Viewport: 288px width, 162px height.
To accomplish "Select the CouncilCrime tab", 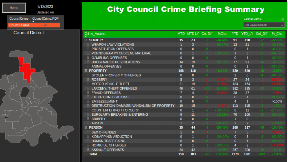I will click(19, 19).
